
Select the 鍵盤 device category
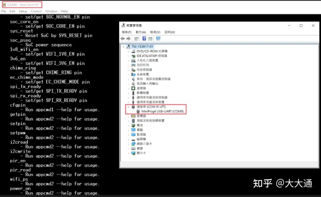tap(140, 148)
